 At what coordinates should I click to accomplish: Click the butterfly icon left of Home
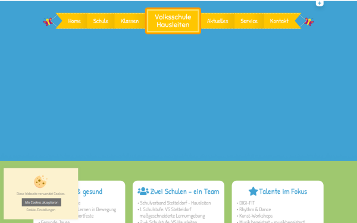pyautogui.click(x=48, y=21)
